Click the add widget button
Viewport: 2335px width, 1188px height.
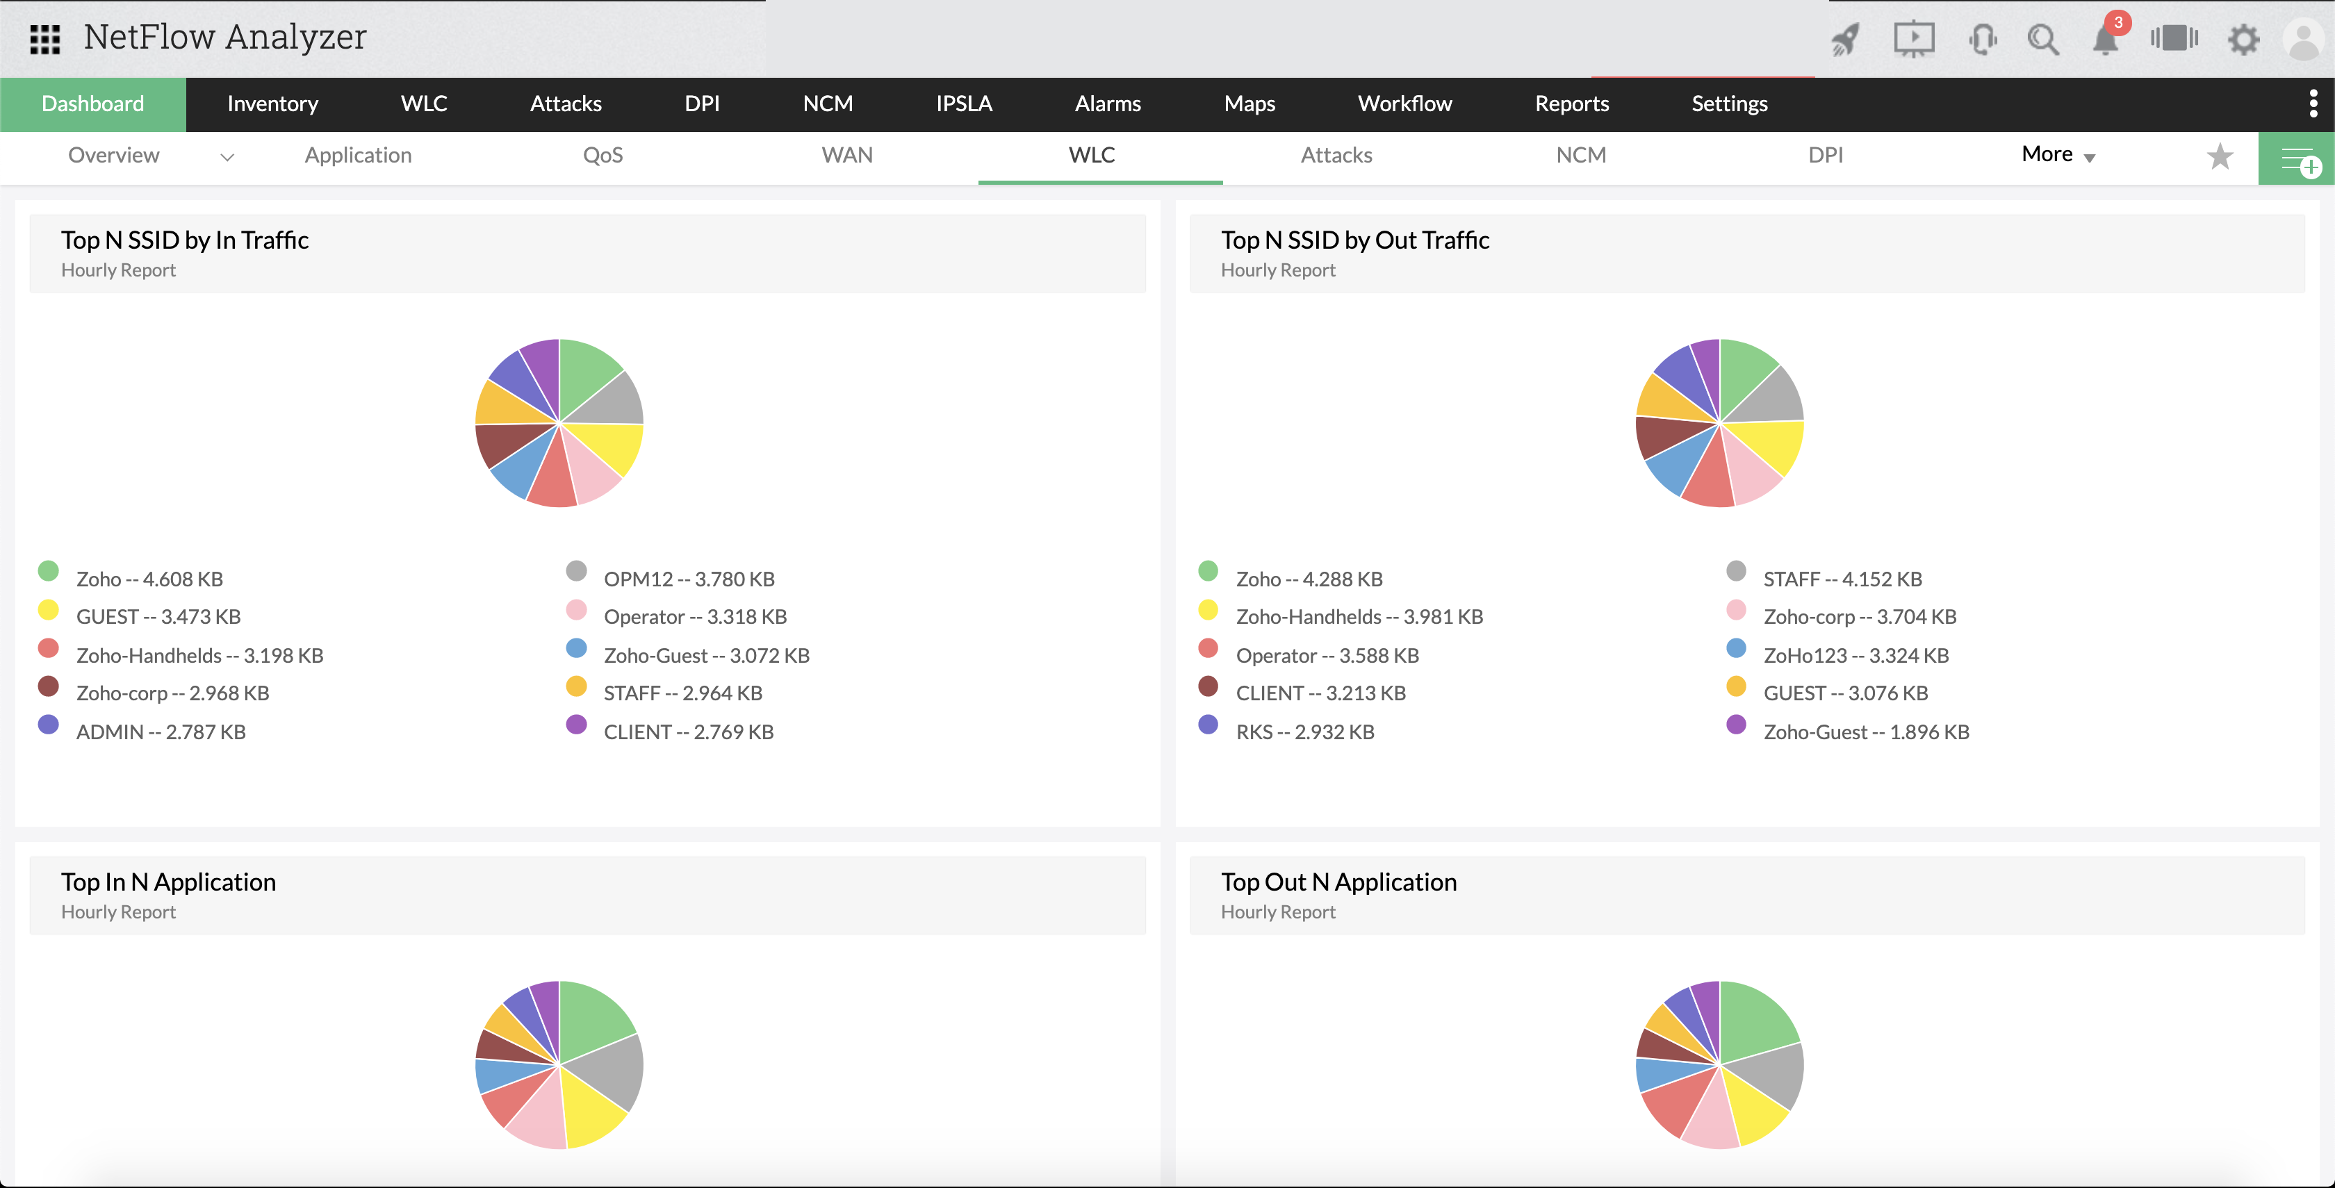point(2298,160)
